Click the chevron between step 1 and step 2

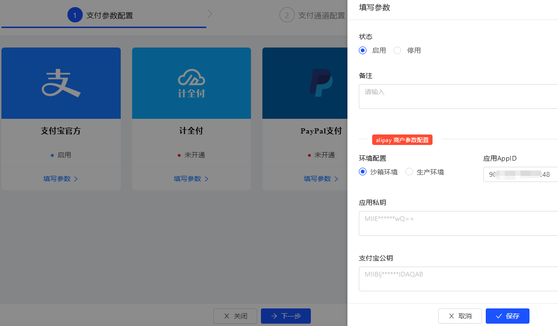[x=210, y=14]
